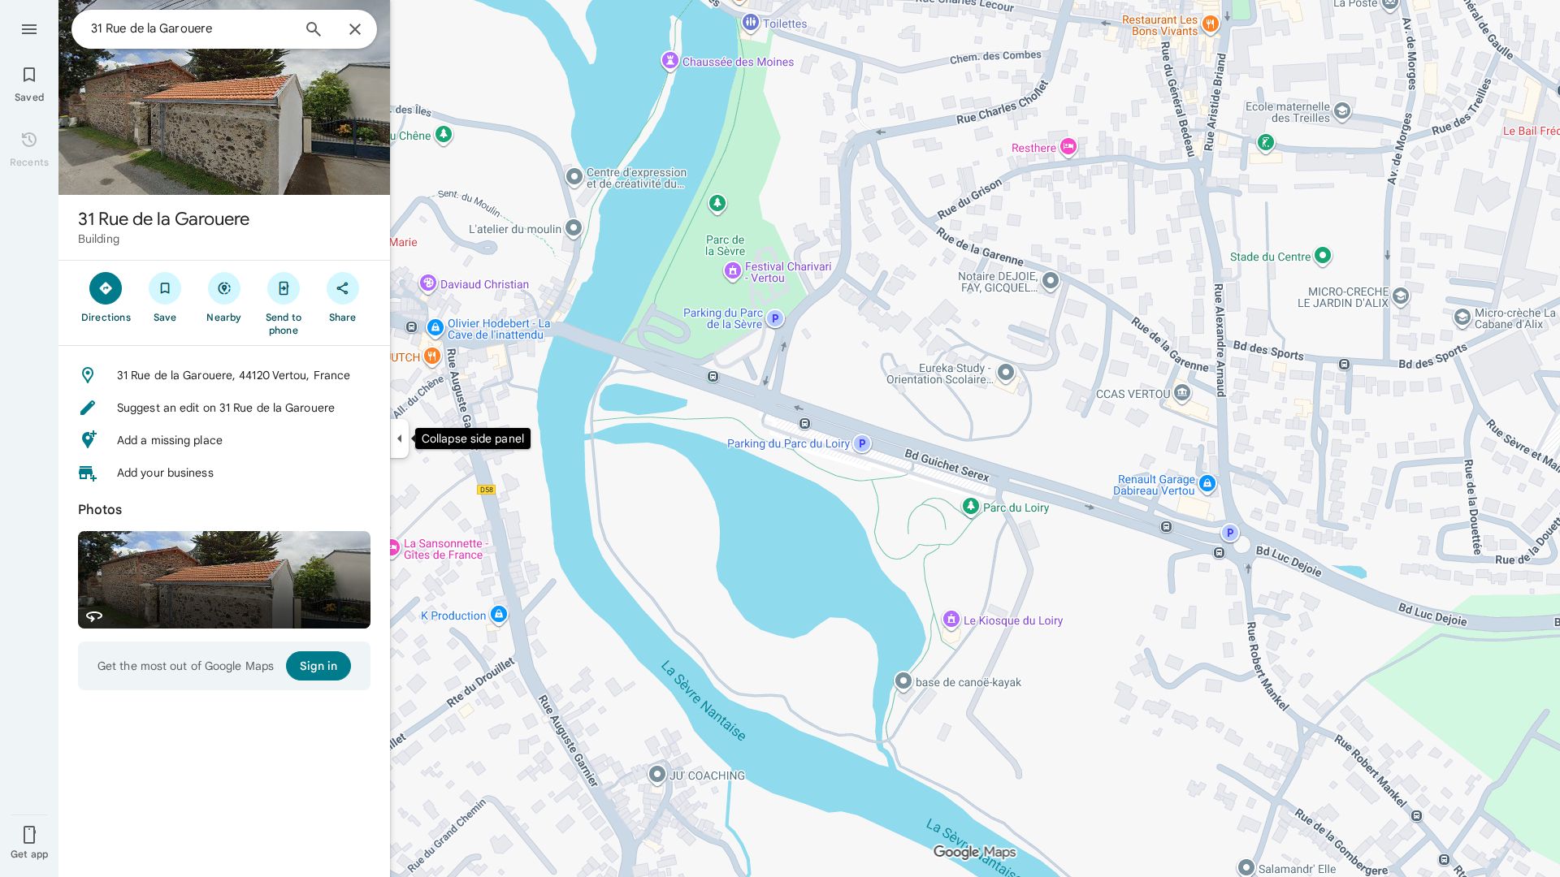Select Add a missing place

click(170, 440)
